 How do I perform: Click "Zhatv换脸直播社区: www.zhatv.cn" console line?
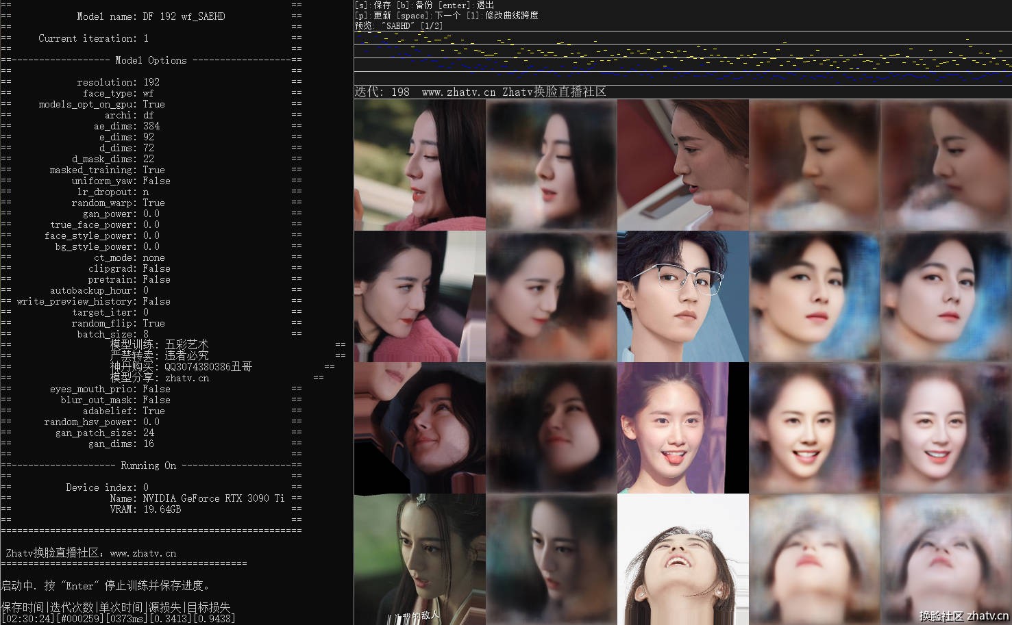click(90, 553)
